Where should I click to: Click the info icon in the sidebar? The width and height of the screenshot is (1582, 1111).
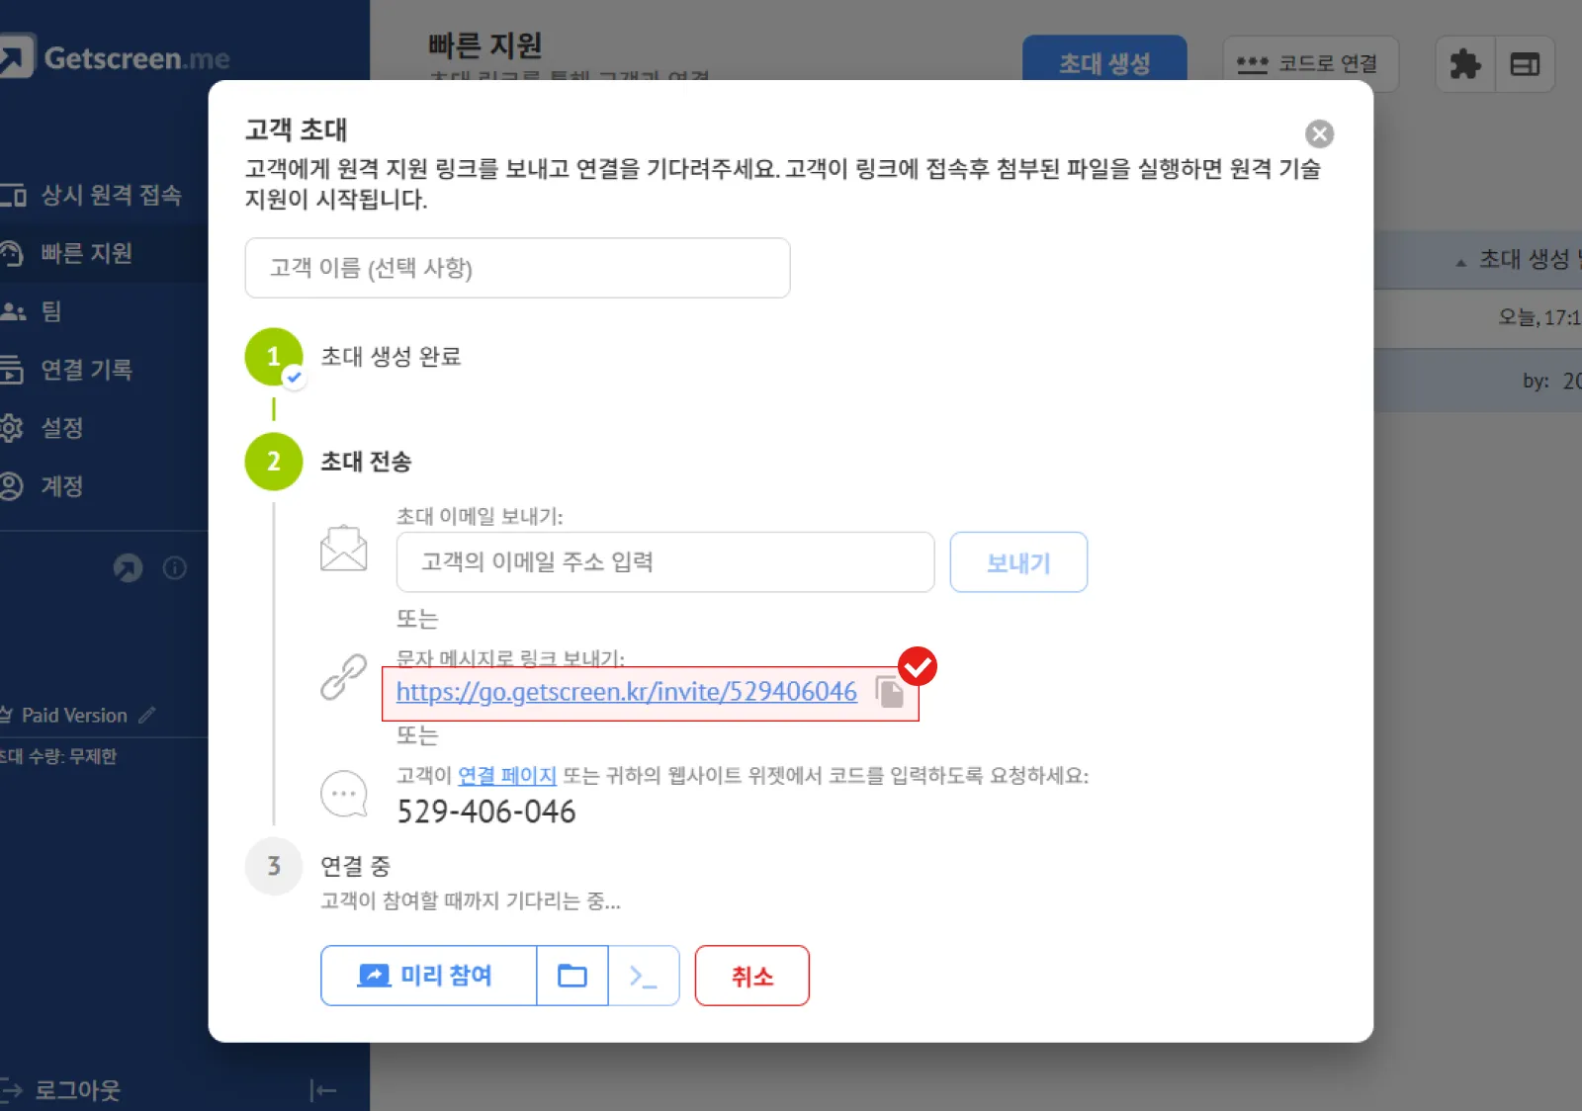point(175,568)
